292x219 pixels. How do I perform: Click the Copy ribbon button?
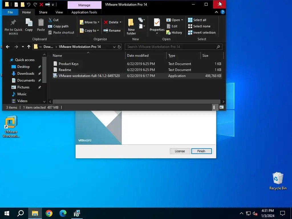[29, 25]
